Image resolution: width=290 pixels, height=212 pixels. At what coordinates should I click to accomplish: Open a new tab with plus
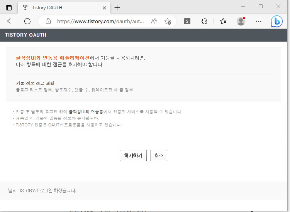[117, 8]
